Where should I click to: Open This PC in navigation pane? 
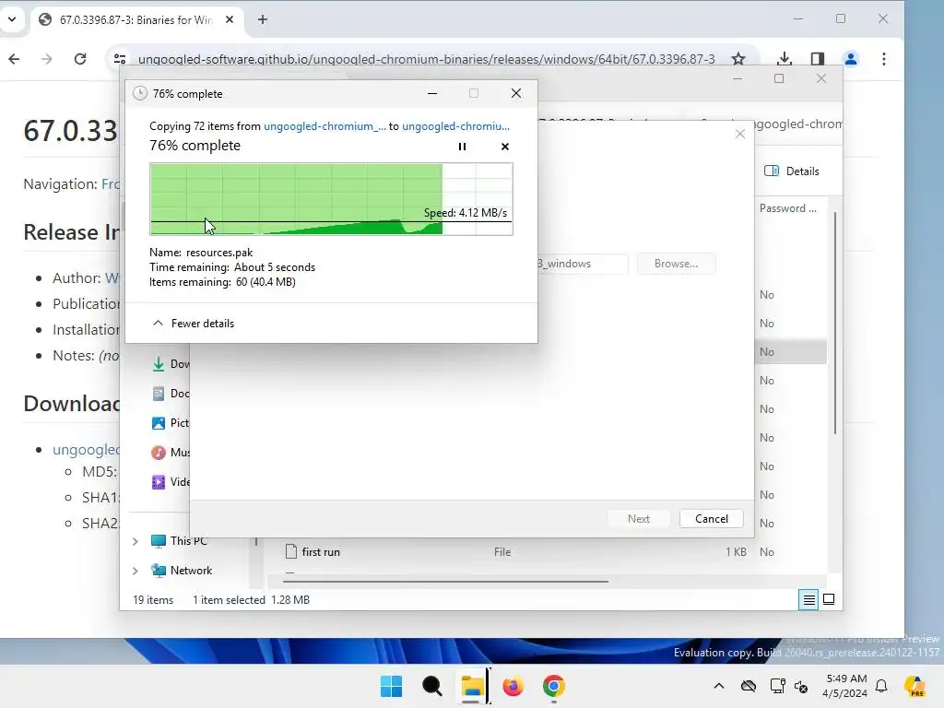(x=179, y=540)
